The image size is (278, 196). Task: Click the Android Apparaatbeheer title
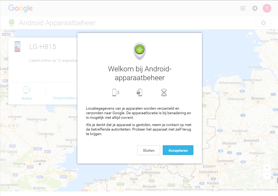tap(57, 23)
